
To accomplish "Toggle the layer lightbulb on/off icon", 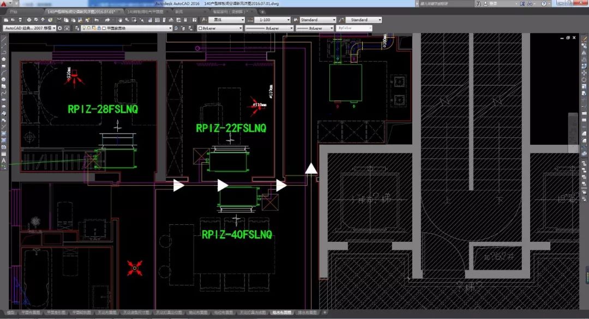I will tap(84, 28).
